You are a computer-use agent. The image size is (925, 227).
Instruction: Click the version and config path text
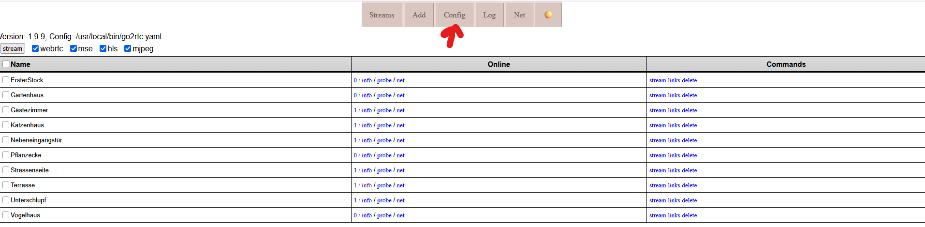tap(81, 36)
